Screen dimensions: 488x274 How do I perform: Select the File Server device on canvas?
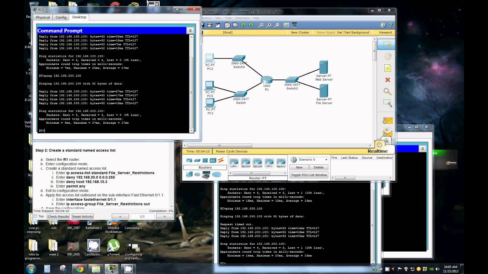pyautogui.click(x=324, y=91)
